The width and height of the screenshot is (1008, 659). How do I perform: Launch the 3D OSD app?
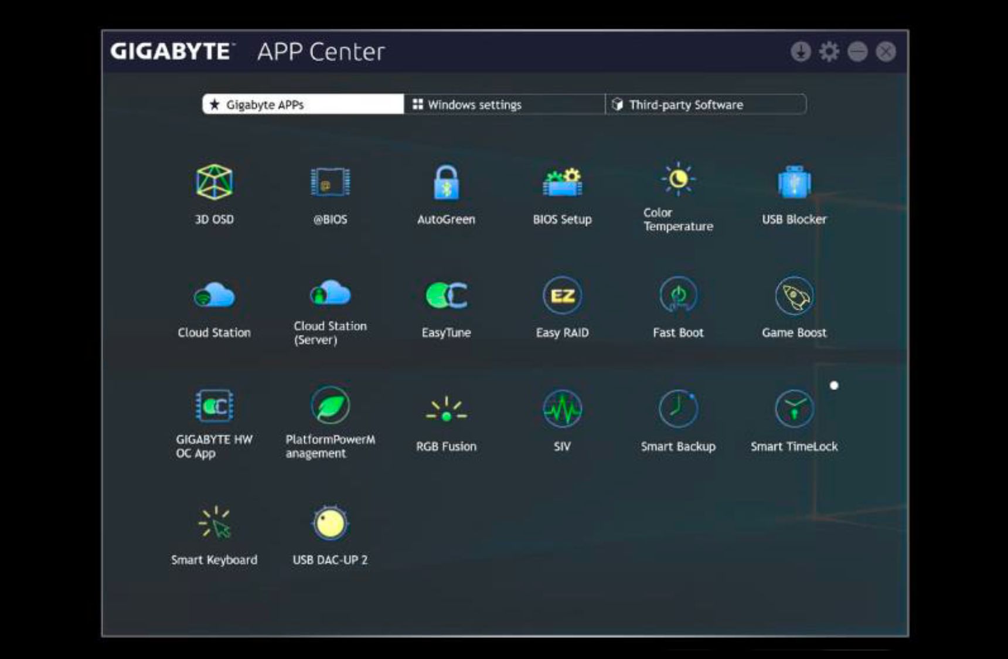coord(214,182)
